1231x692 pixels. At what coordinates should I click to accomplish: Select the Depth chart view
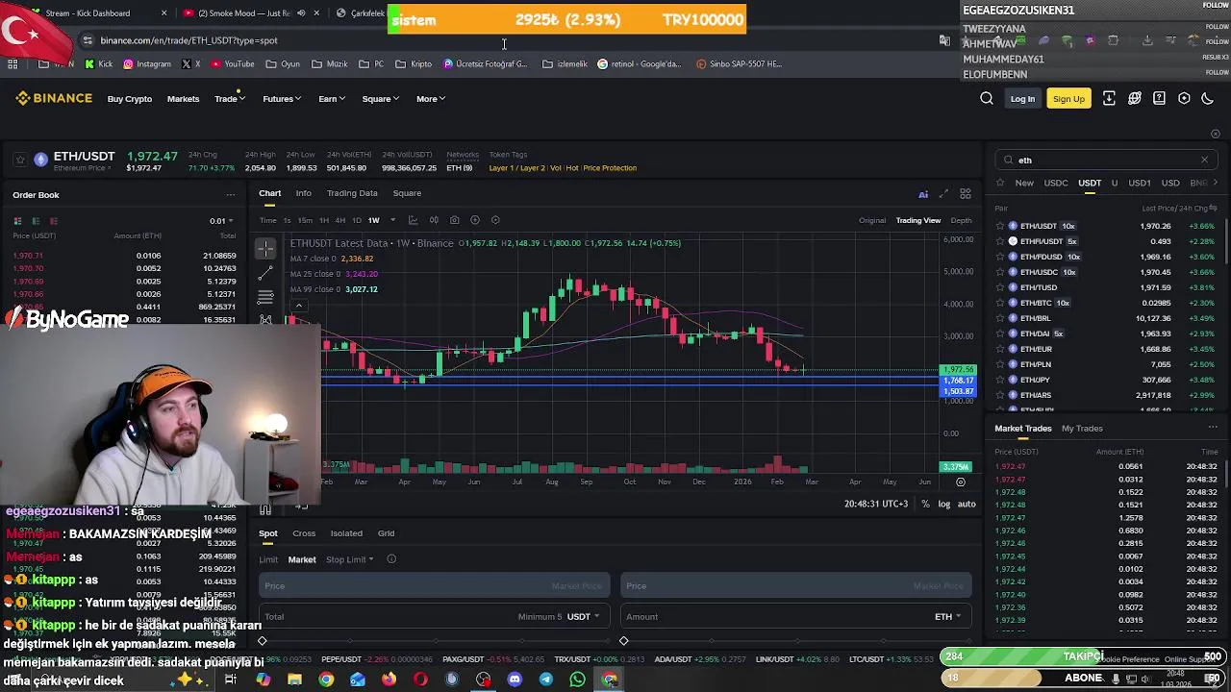[x=961, y=220]
